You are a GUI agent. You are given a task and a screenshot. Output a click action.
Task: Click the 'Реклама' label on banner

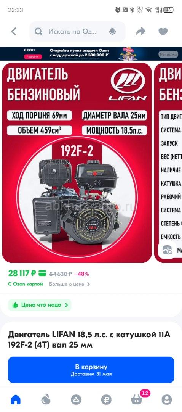tap(168, 55)
